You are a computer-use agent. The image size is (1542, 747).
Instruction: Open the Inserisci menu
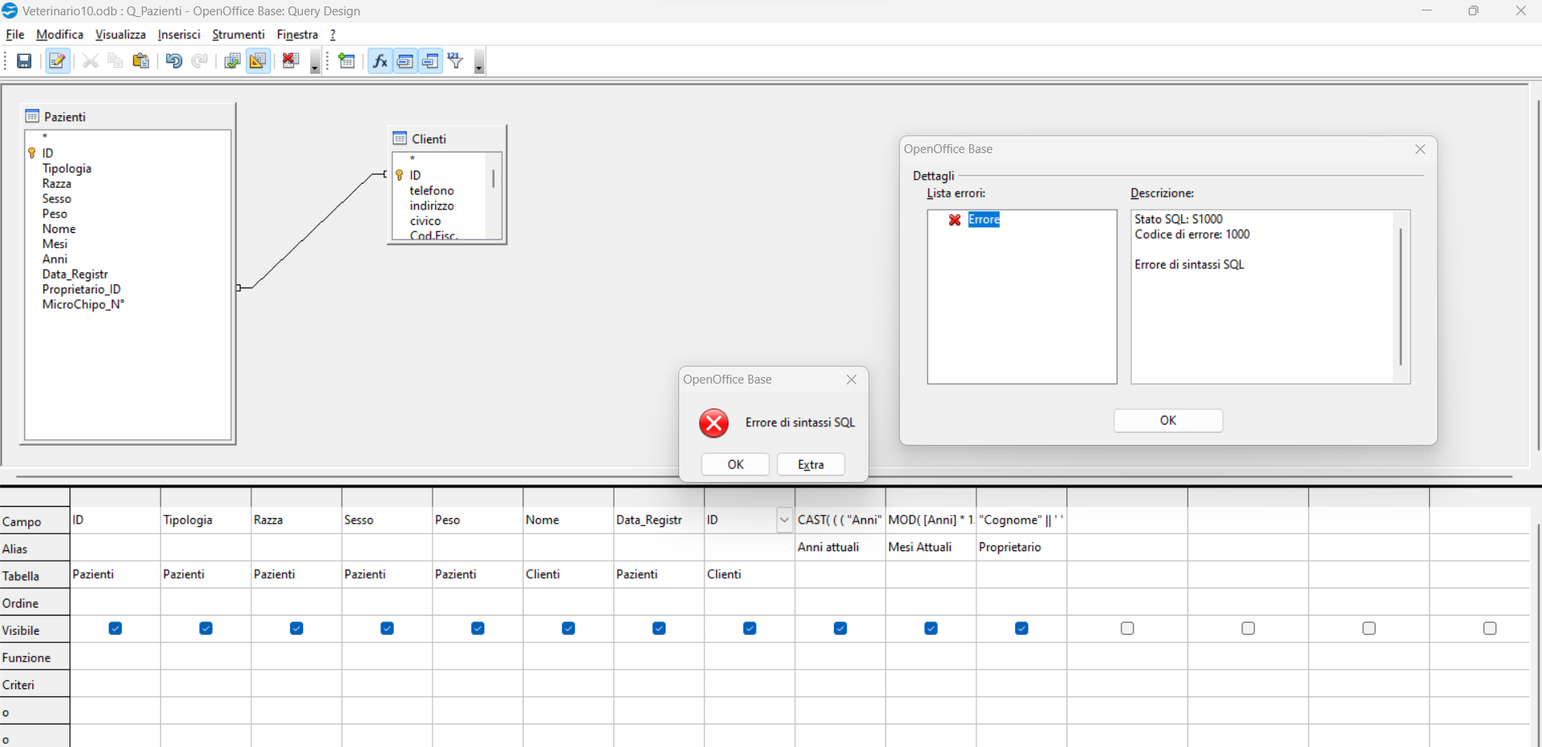179,35
